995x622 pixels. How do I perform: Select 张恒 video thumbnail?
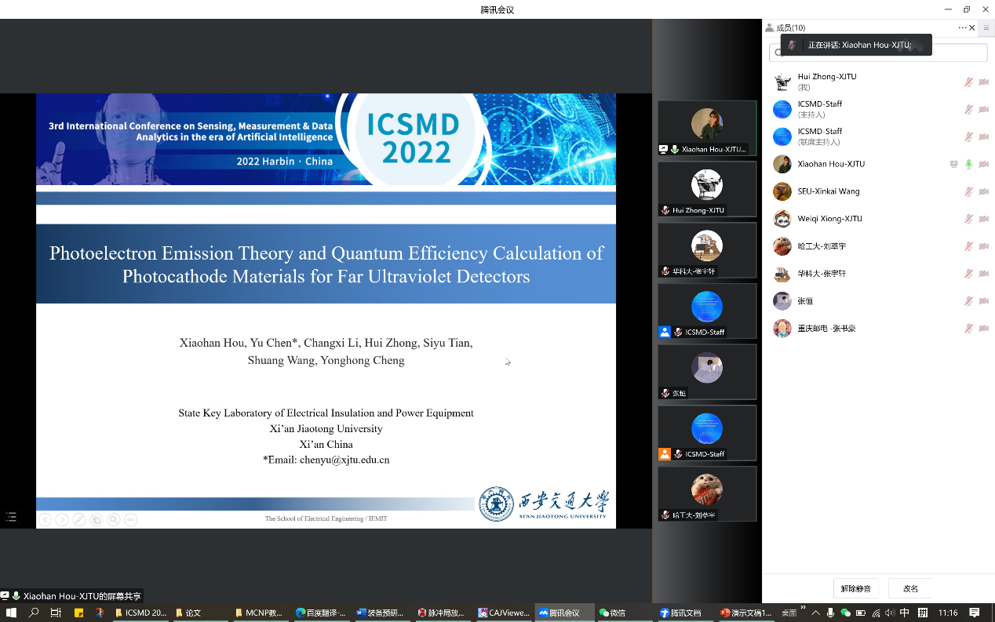pos(707,373)
